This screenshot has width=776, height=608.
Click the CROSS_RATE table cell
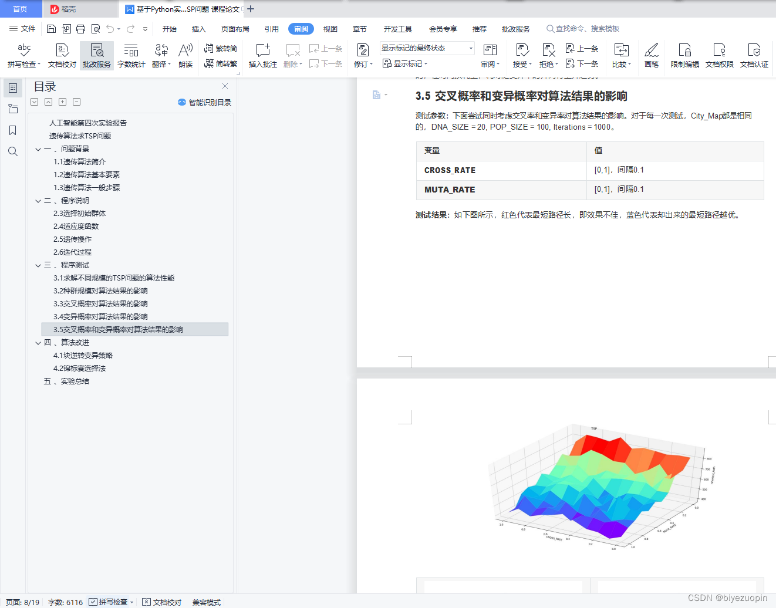(x=501, y=170)
